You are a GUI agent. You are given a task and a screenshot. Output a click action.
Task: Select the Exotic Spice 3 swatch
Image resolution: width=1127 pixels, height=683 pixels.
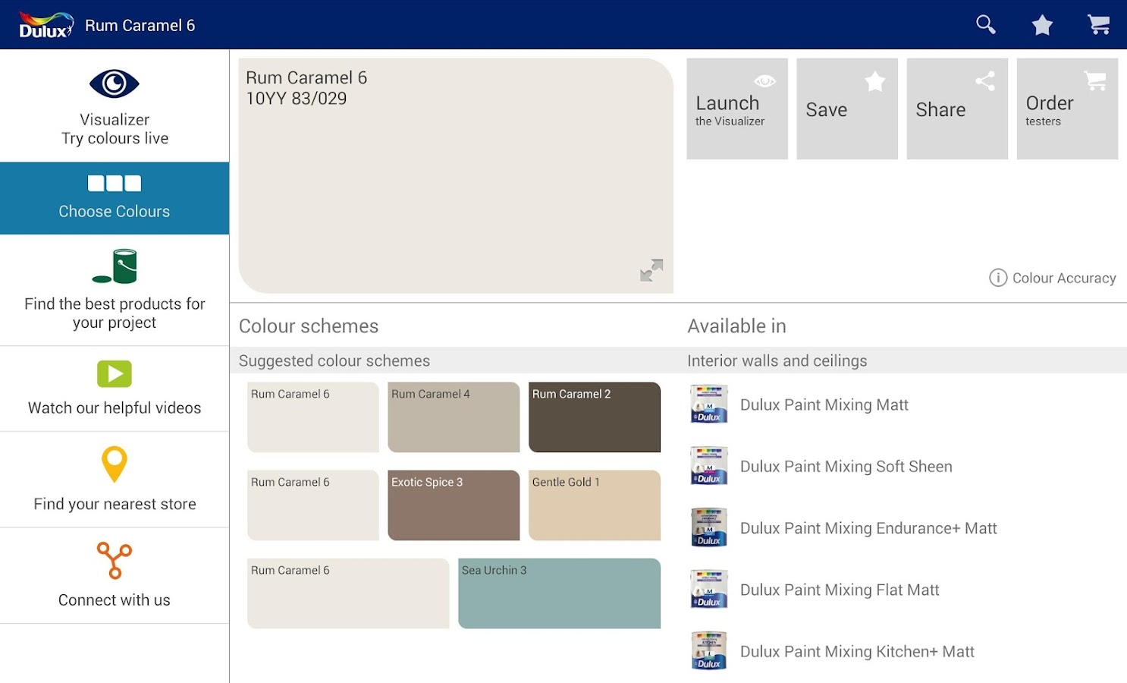coord(453,505)
